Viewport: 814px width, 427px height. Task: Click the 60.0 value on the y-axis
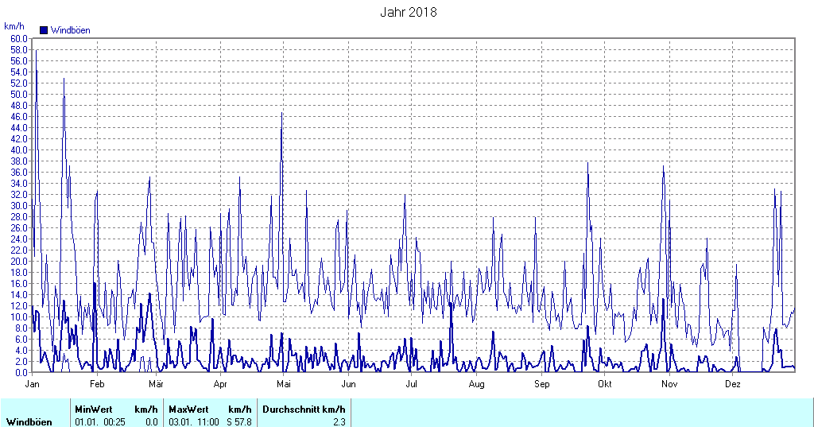click(18, 38)
